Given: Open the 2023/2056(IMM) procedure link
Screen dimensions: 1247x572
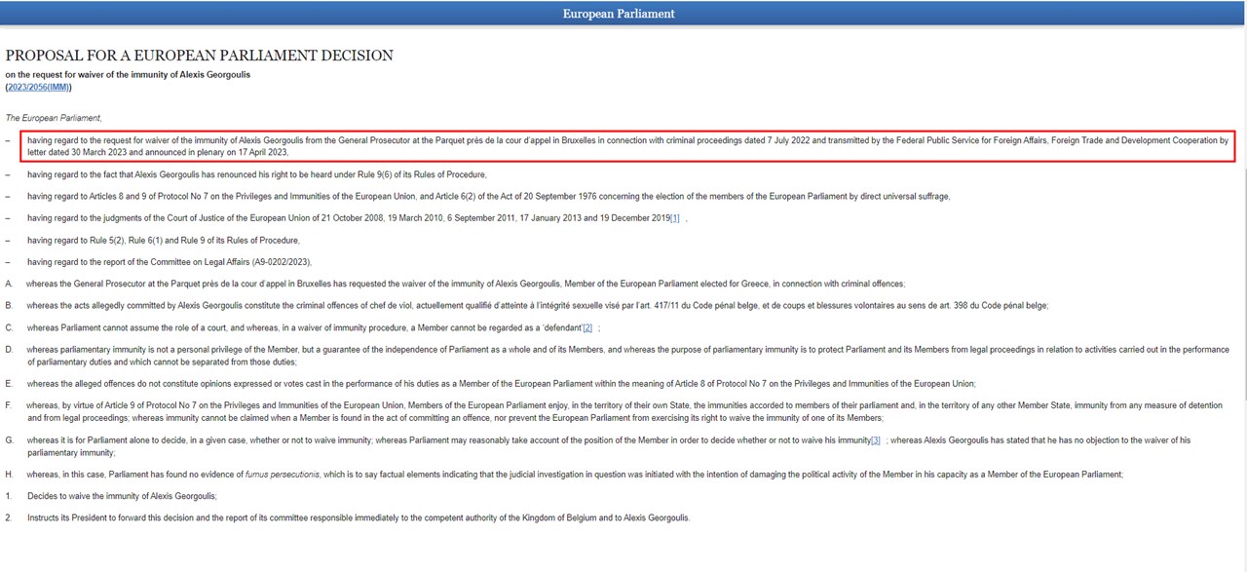Looking at the screenshot, I should tap(38, 88).
